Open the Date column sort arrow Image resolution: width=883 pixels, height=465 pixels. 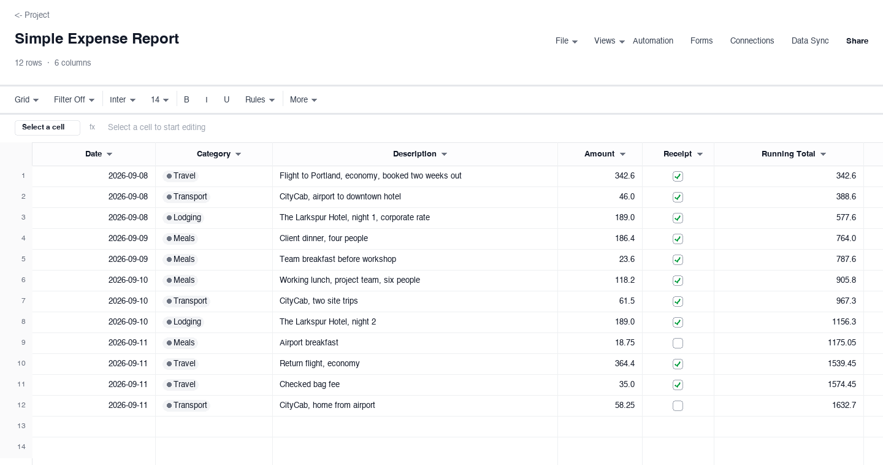(x=110, y=155)
